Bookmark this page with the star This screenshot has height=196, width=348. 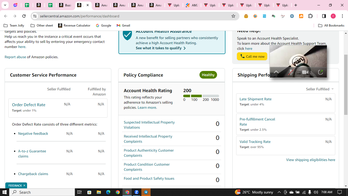(233, 16)
